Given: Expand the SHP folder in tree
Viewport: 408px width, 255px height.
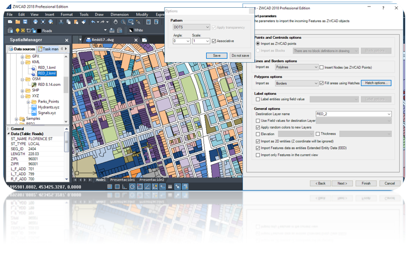Looking at the screenshot, I should (22, 91).
